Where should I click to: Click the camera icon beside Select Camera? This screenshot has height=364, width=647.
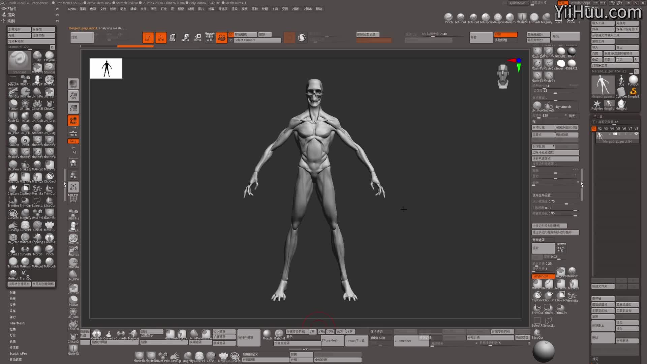tap(221, 37)
